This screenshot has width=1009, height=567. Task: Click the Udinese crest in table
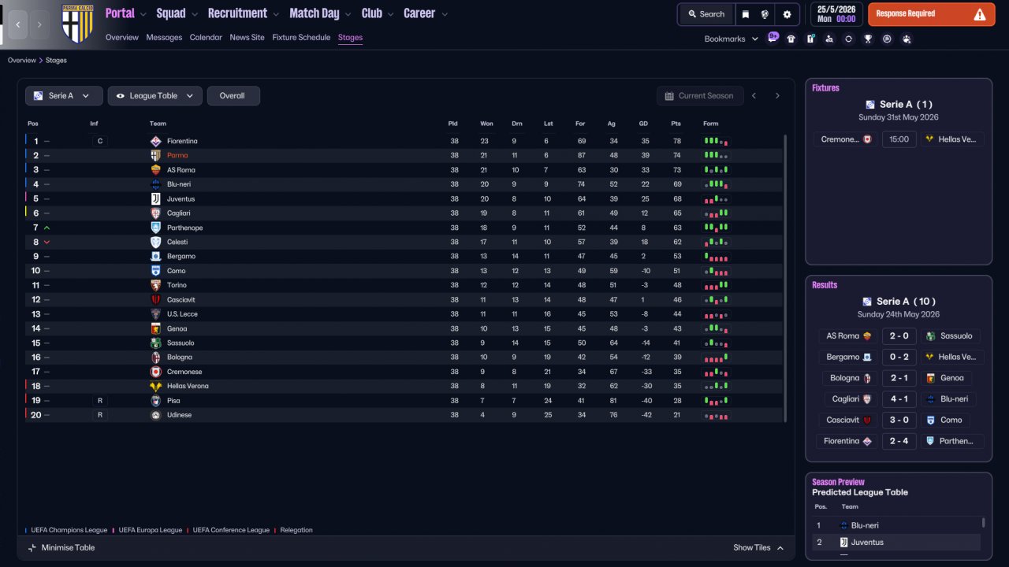[x=156, y=415]
